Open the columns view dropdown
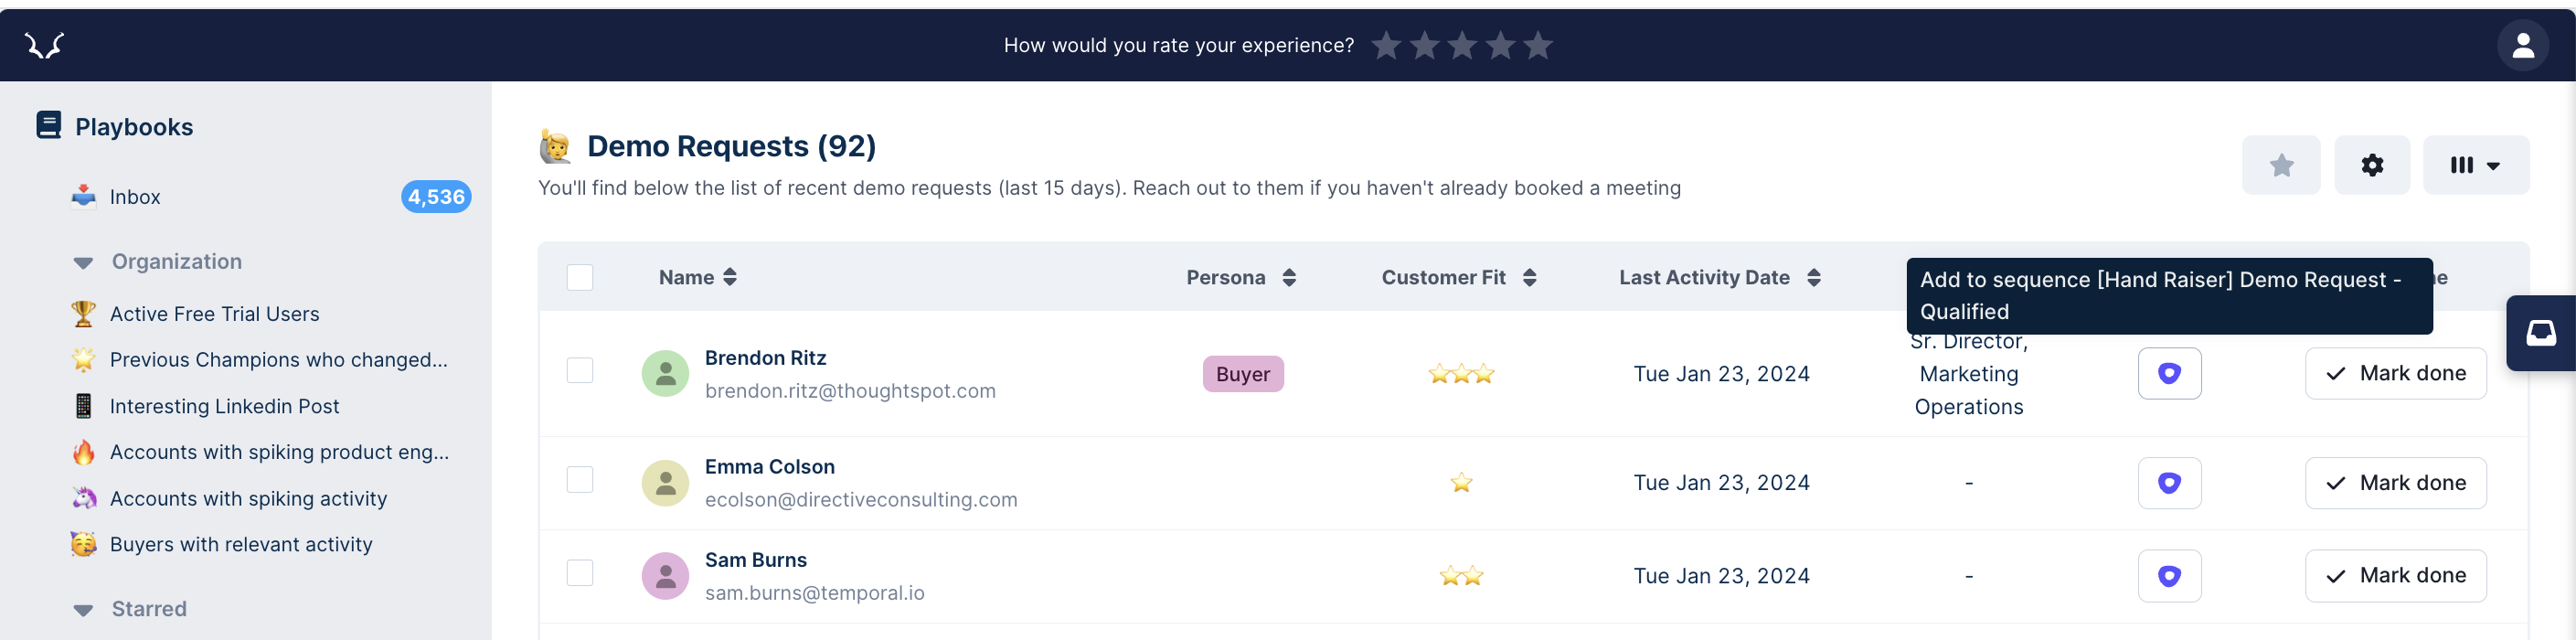 coord(2475,165)
